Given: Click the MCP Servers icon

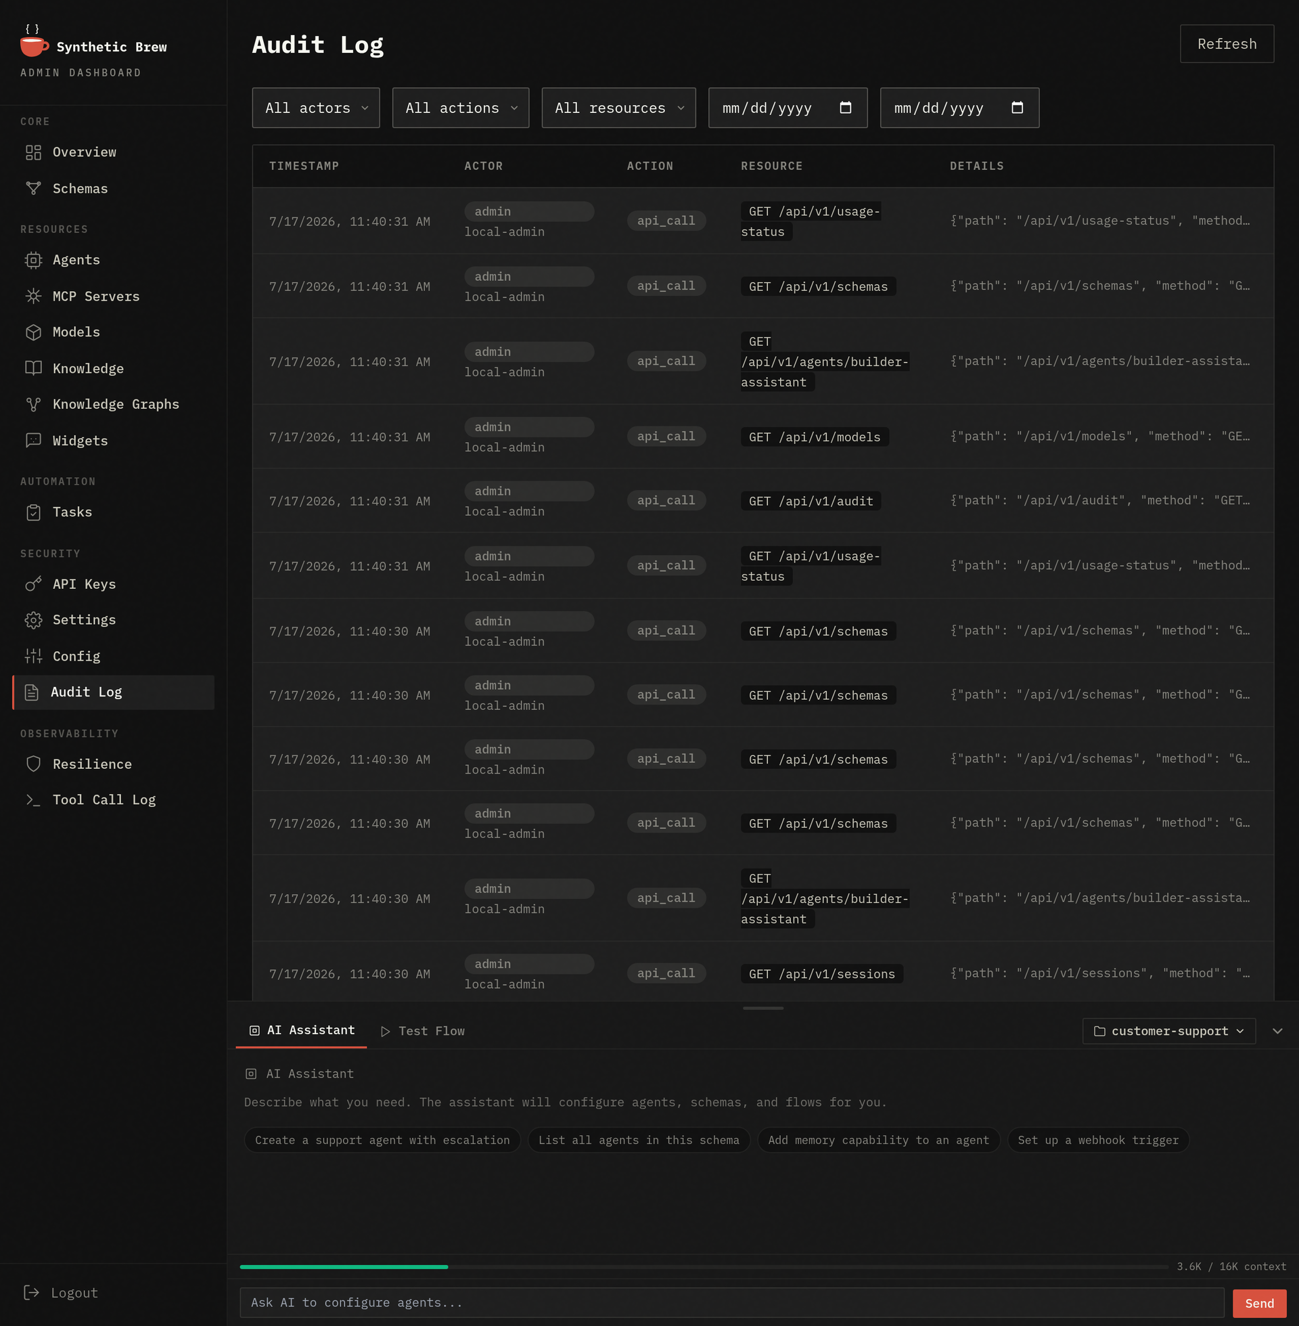Looking at the screenshot, I should coord(33,296).
